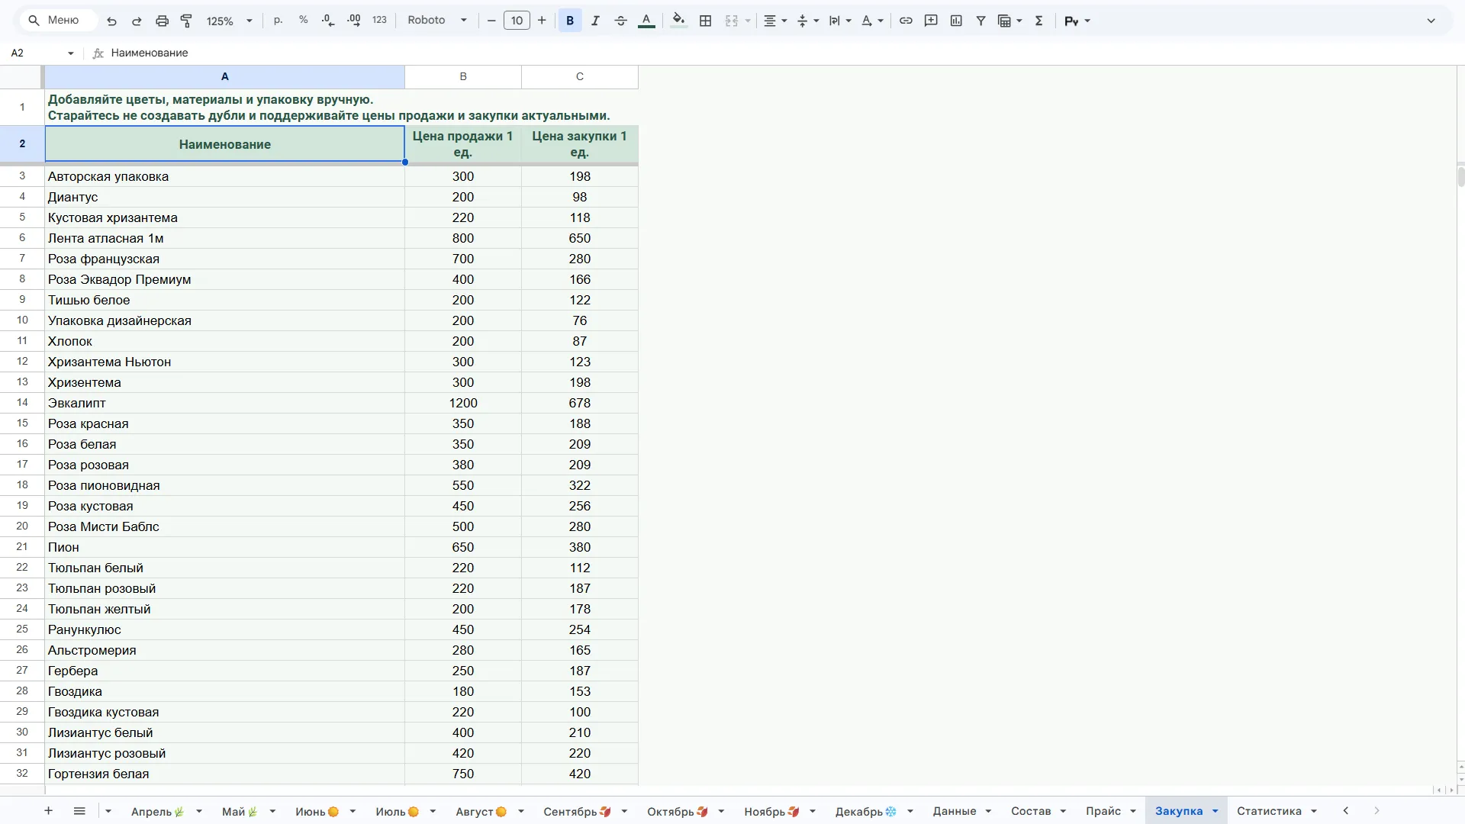Click the create filter icon

(x=981, y=21)
